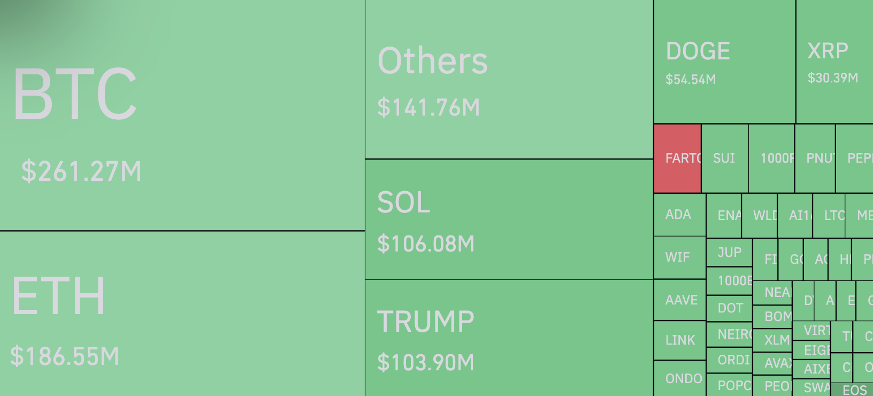The image size is (873, 396).
Task: Open the LINK tile
Action: [x=679, y=340]
